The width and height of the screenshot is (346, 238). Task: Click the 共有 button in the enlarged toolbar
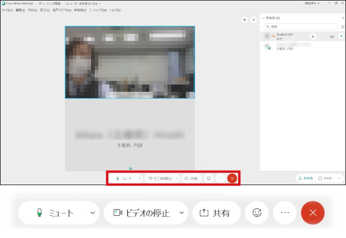(216, 213)
